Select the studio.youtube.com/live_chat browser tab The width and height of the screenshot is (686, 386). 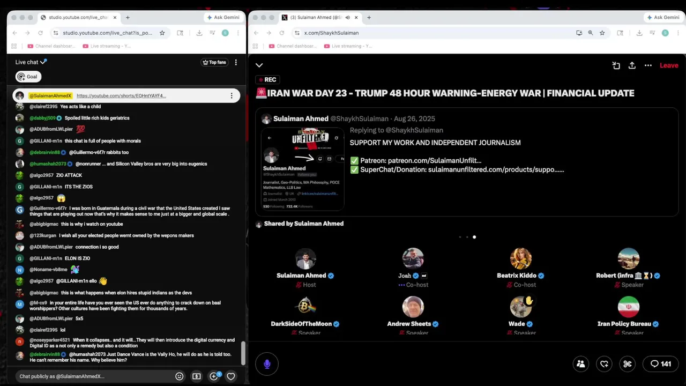coord(78,17)
